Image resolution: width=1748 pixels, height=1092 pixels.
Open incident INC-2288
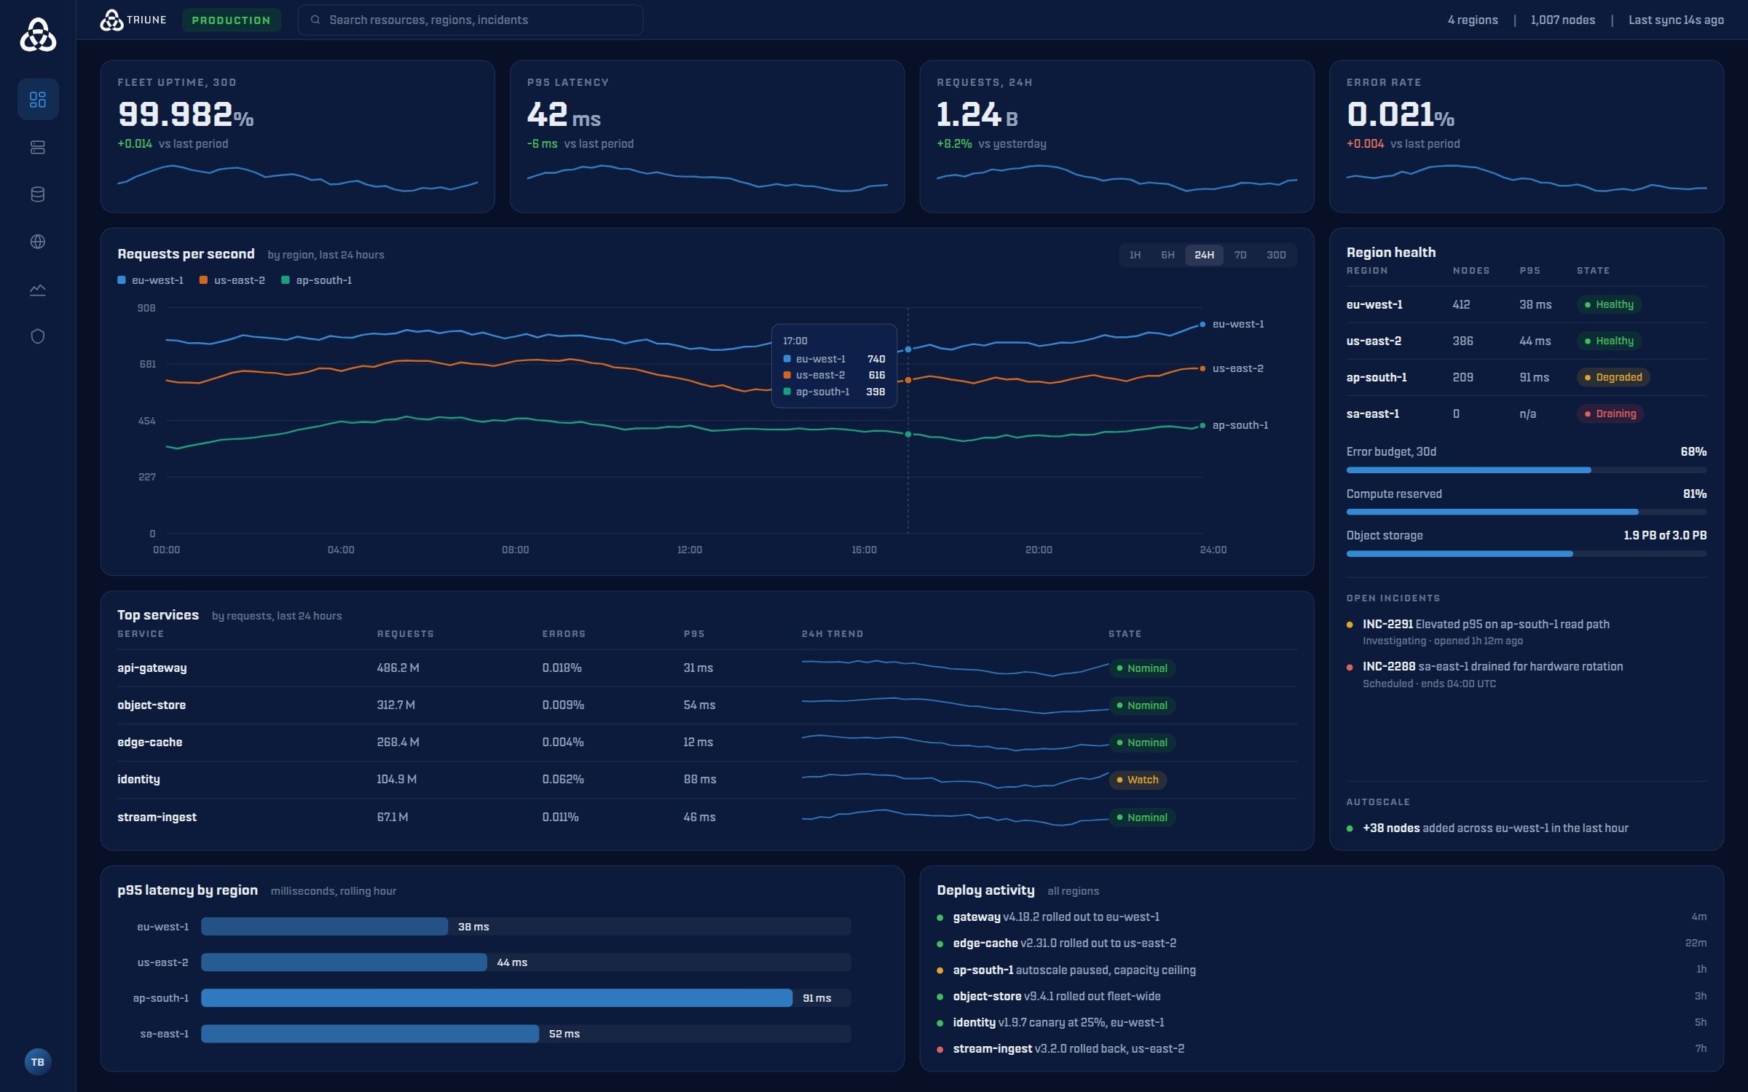point(1526,675)
